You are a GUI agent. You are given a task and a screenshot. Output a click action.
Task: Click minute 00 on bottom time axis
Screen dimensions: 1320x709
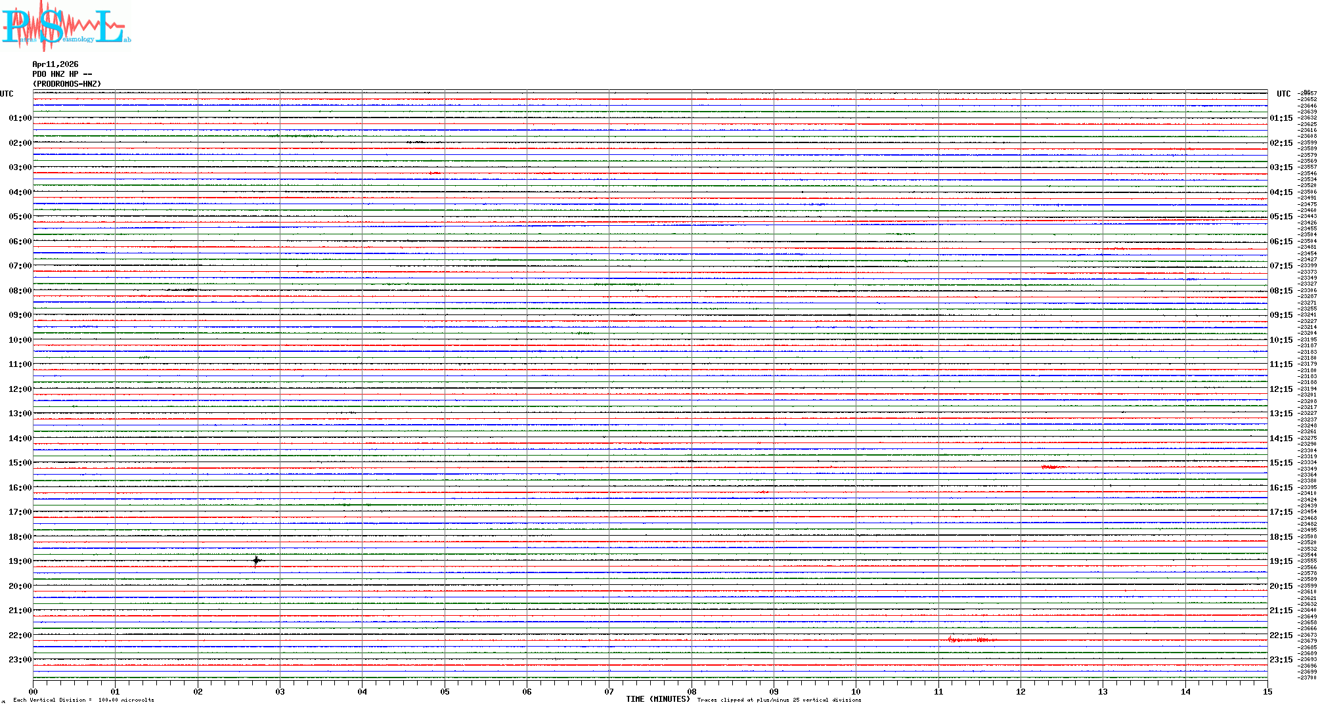pos(33,691)
